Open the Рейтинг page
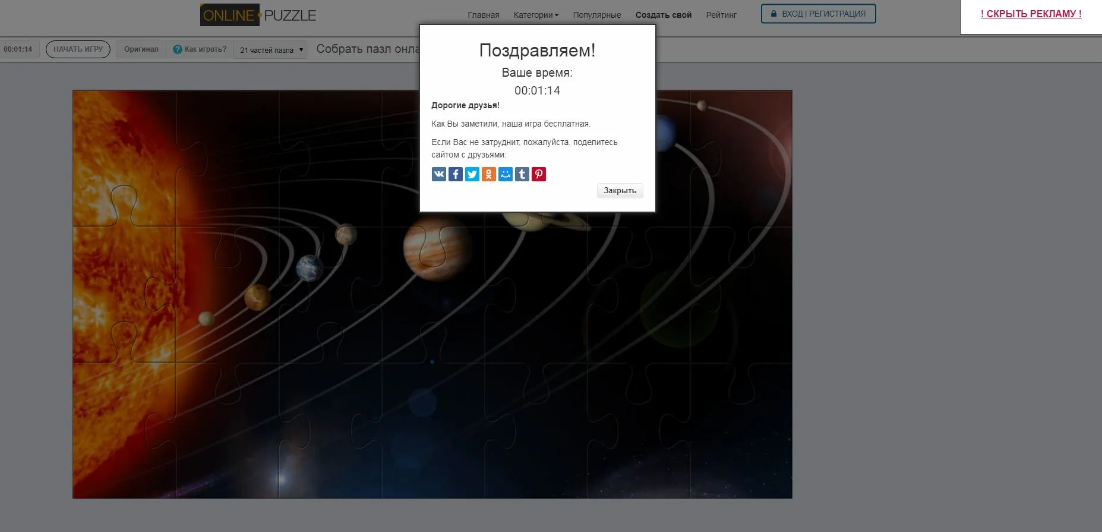The image size is (1102, 532). (x=721, y=15)
